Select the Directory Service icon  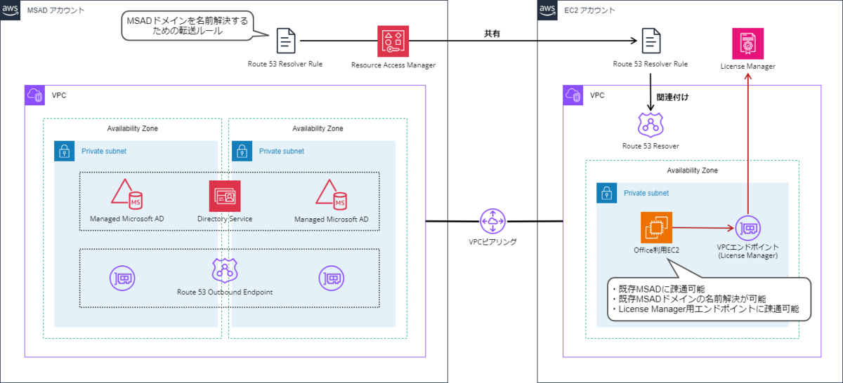225,196
